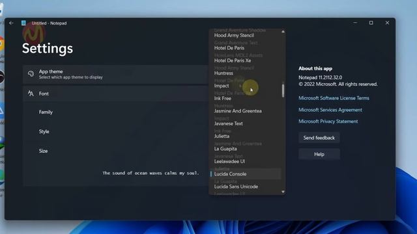Open Microsoft Privacy Statement link
Image resolution: width=417 pixels, height=234 pixels.
point(328,122)
